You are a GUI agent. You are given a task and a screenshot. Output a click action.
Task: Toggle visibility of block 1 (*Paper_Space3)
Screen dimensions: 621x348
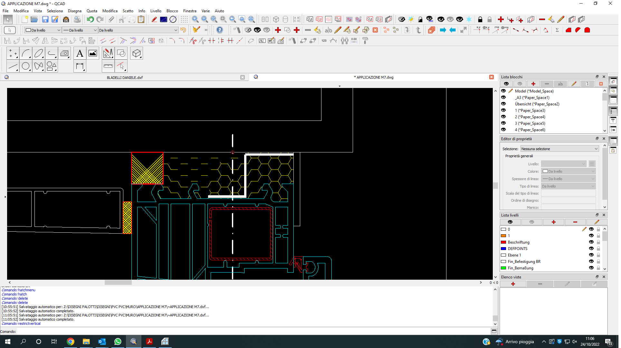pyautogui.click(x=503, y=110)
